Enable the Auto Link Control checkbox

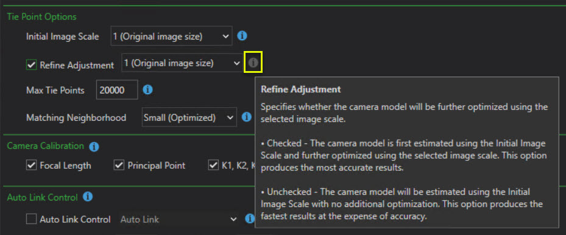[32, 219]
